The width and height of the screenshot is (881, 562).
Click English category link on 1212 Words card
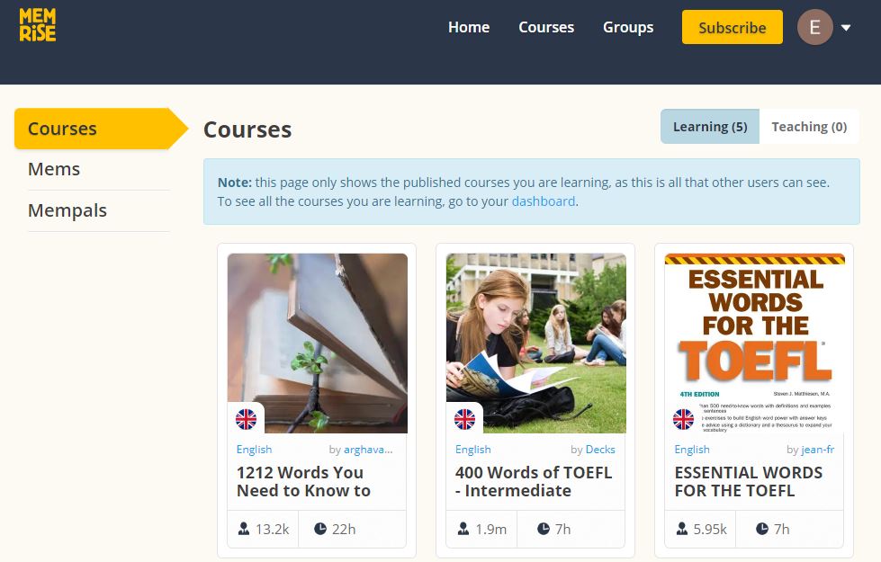(x=254, y=450)
